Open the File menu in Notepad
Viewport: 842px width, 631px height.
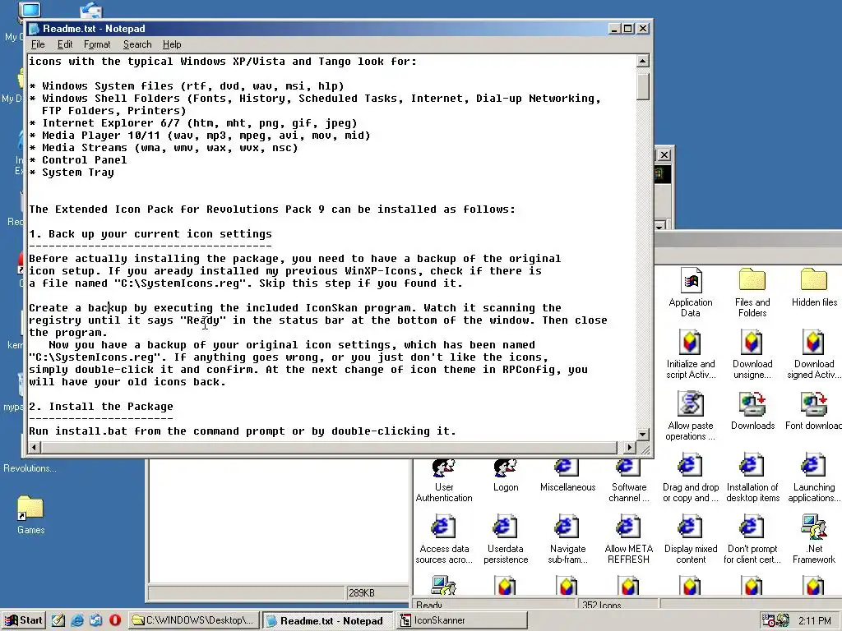[x=38, y=44]
